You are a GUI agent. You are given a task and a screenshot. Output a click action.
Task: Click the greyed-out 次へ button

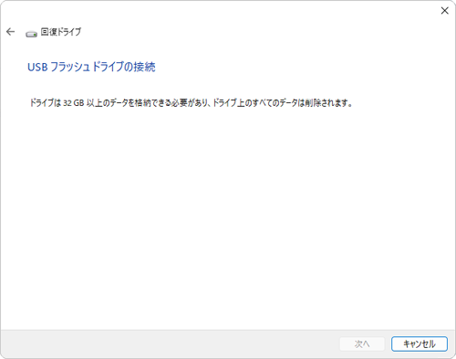point(362,344)
